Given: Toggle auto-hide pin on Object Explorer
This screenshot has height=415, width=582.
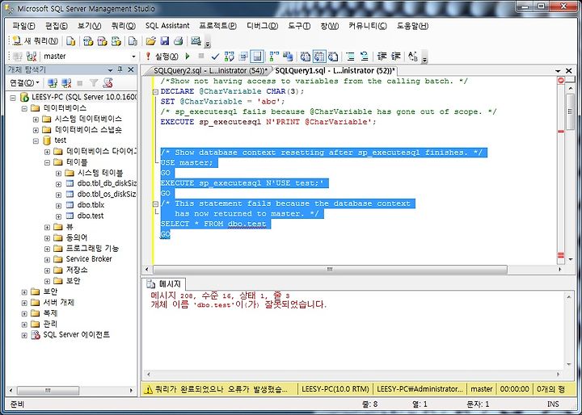Looking at the screenshot, I should 120,69.
